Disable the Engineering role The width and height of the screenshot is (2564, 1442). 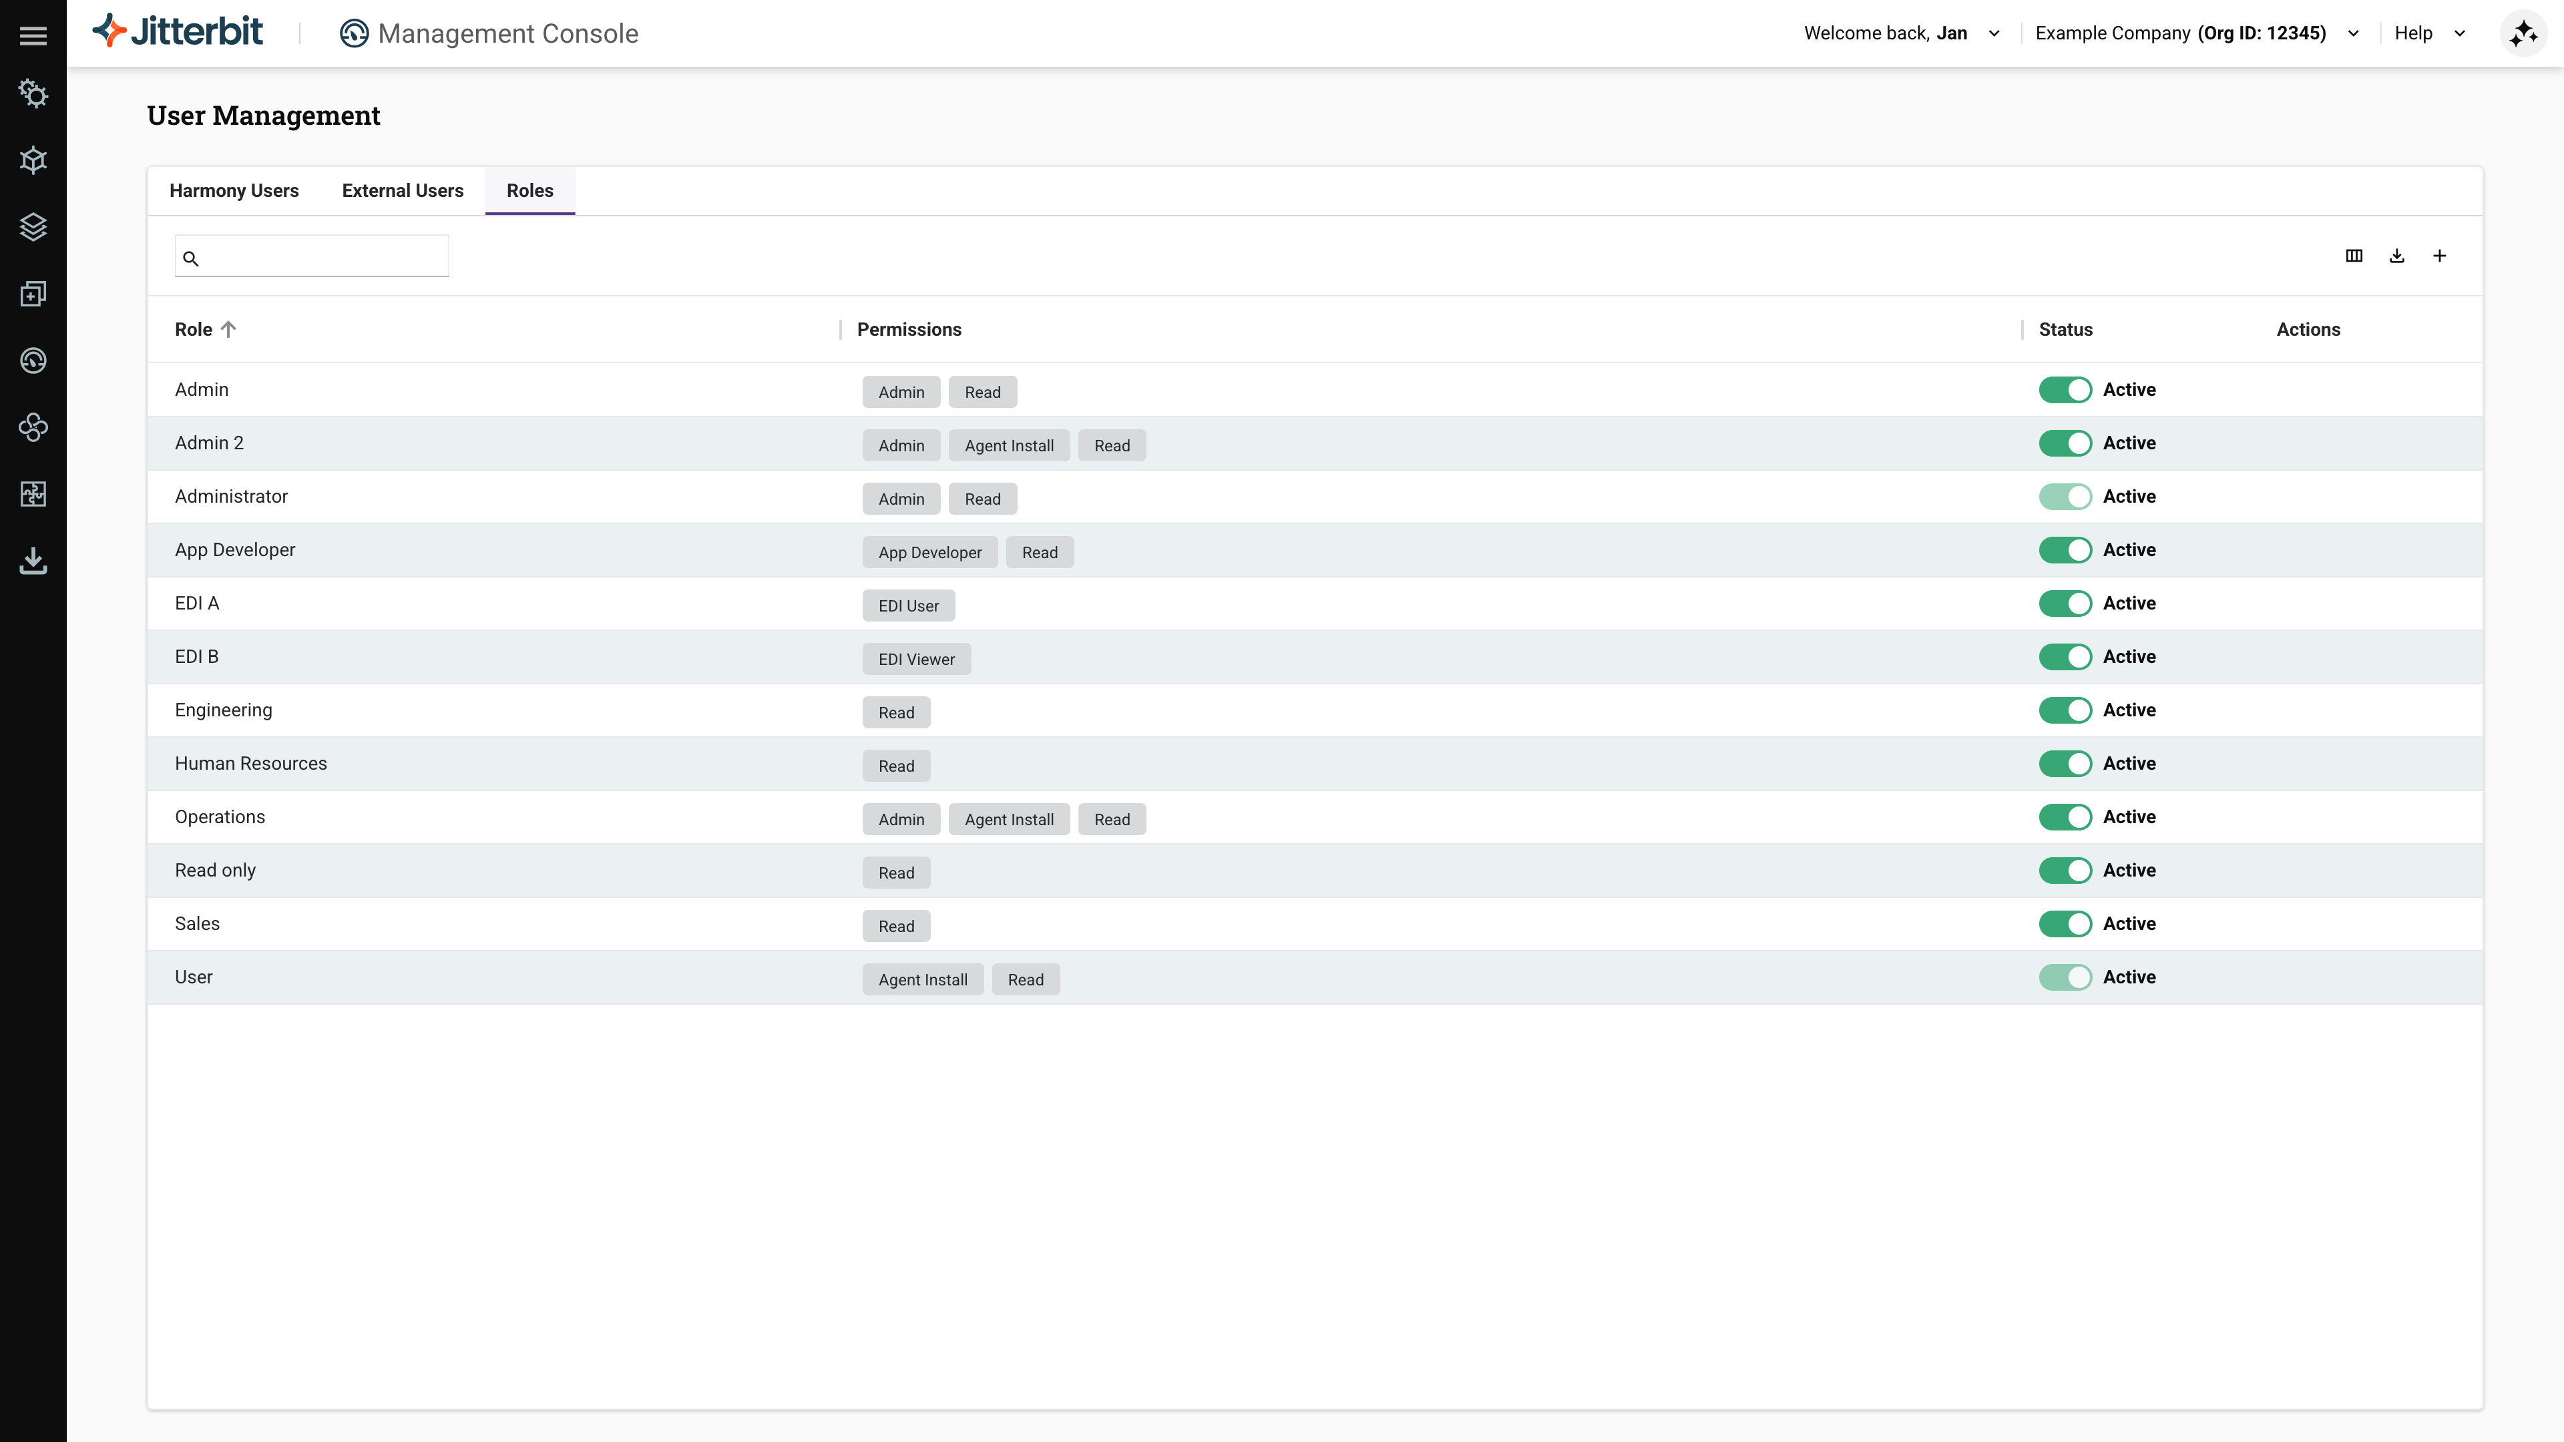click(2065, 710)
